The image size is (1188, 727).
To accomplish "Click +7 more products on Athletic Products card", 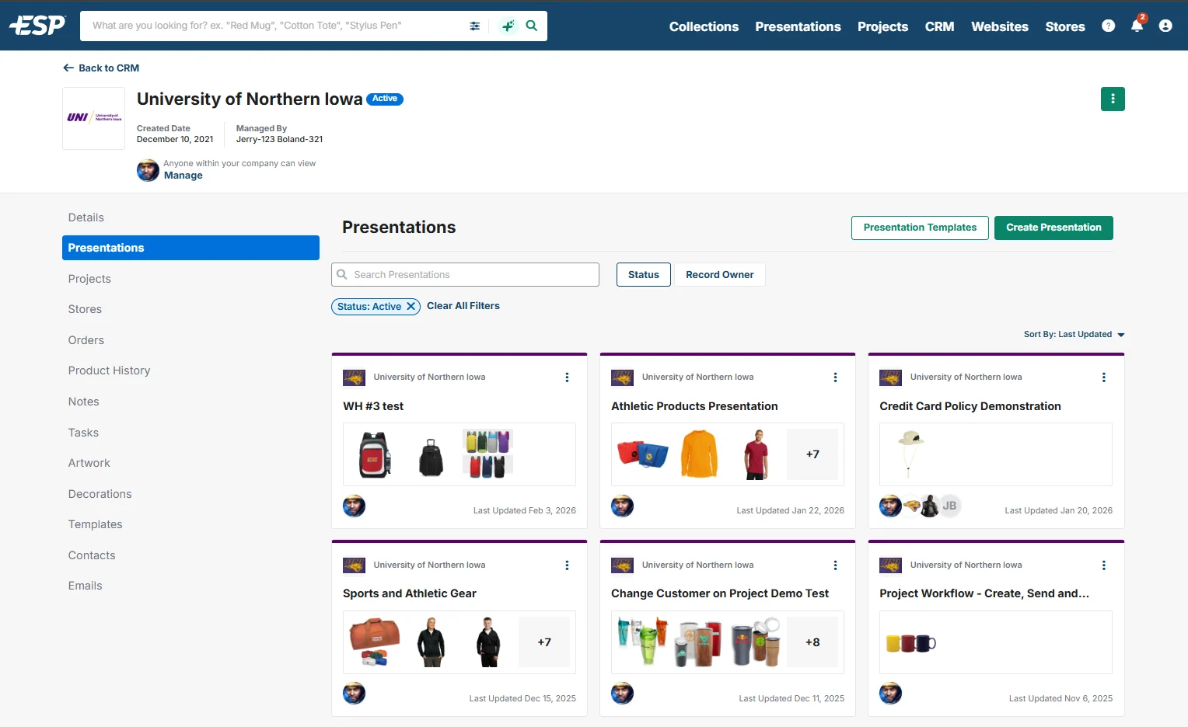I will point(812,454).
